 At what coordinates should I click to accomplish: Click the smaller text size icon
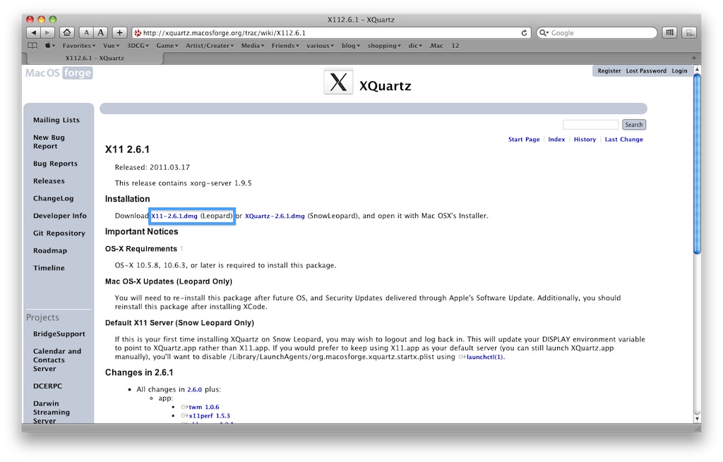click(x=85, y=32)
